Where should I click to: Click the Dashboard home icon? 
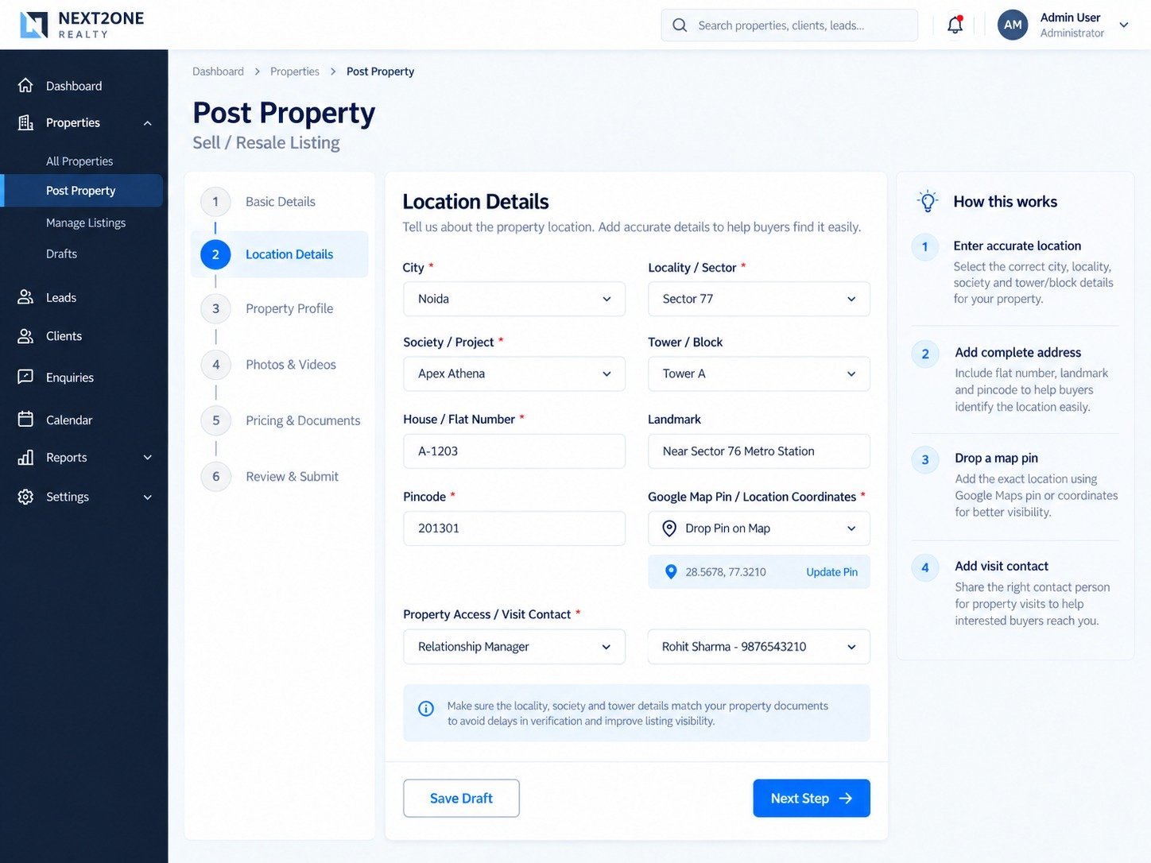click(x=25, y=85)
